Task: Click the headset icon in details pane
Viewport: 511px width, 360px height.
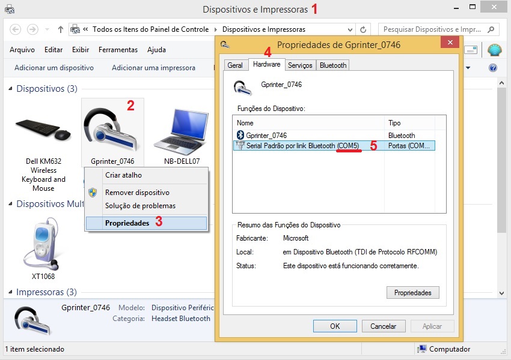Action: pos(32,320)
